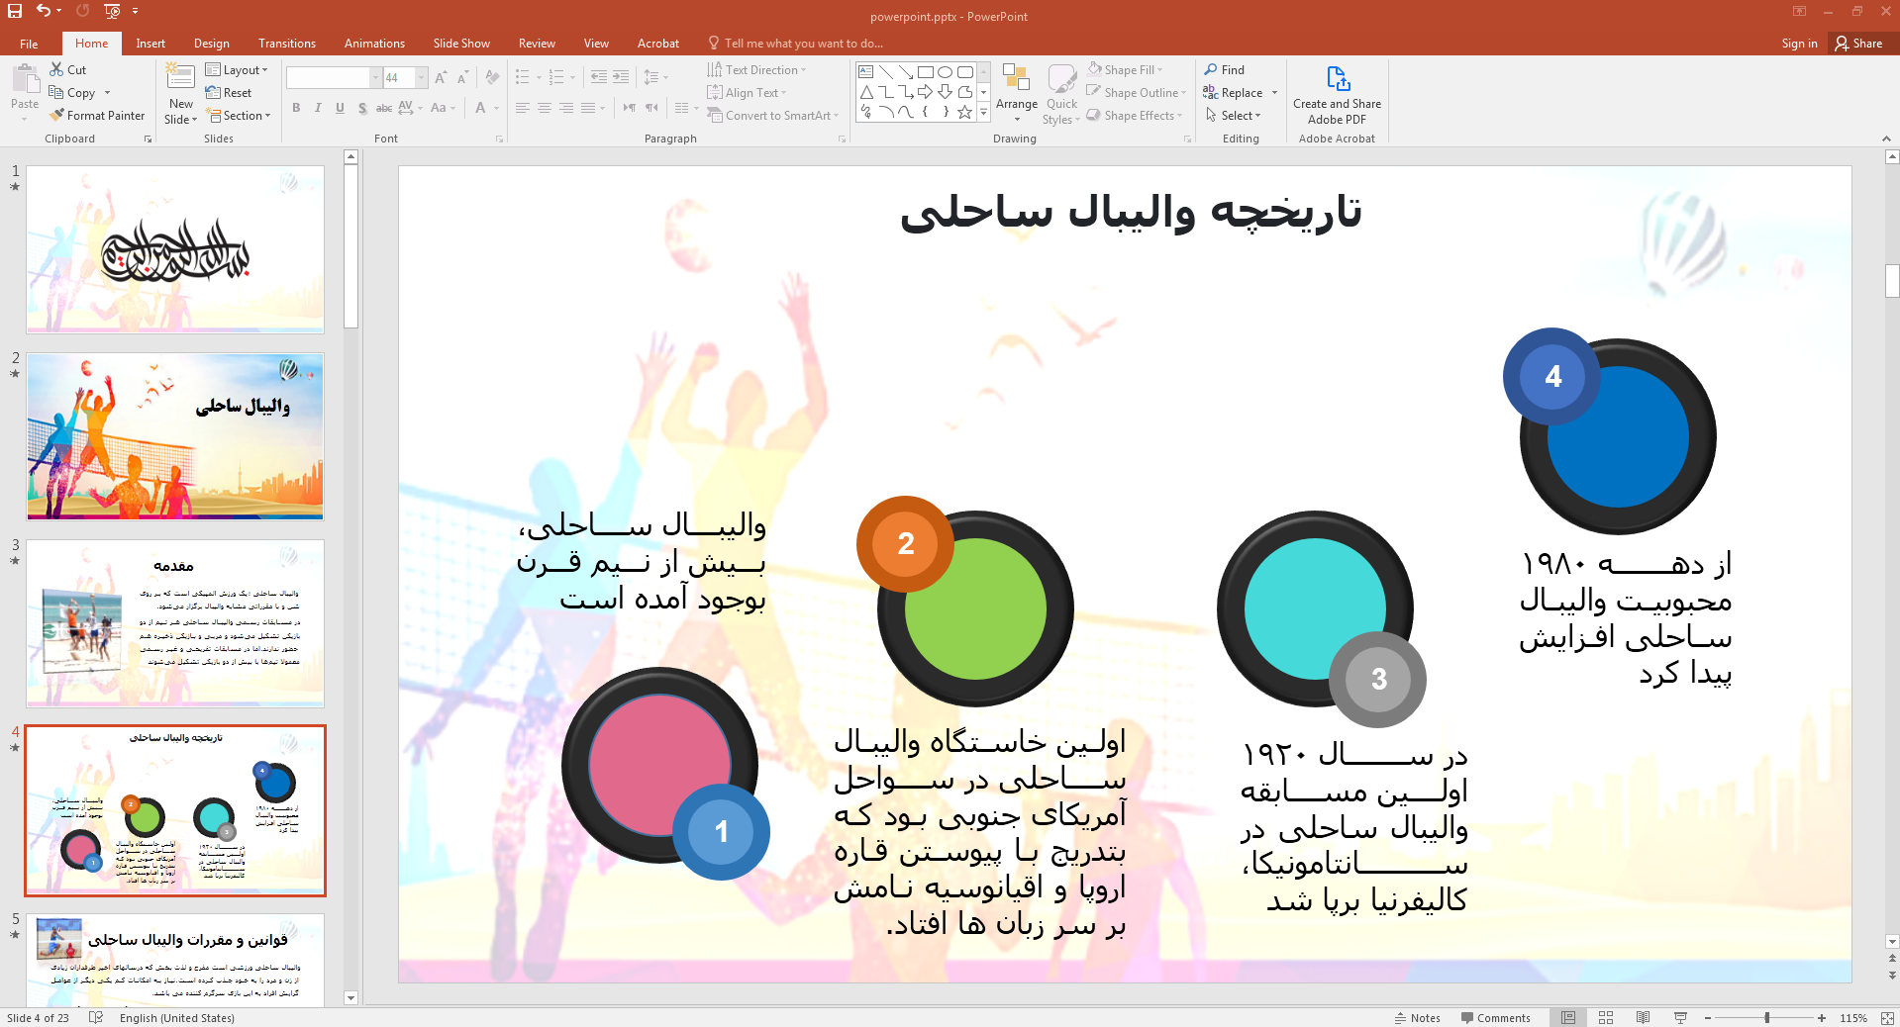
Task: Click the Cut scissors icon
Action: (x=56, y=70)
